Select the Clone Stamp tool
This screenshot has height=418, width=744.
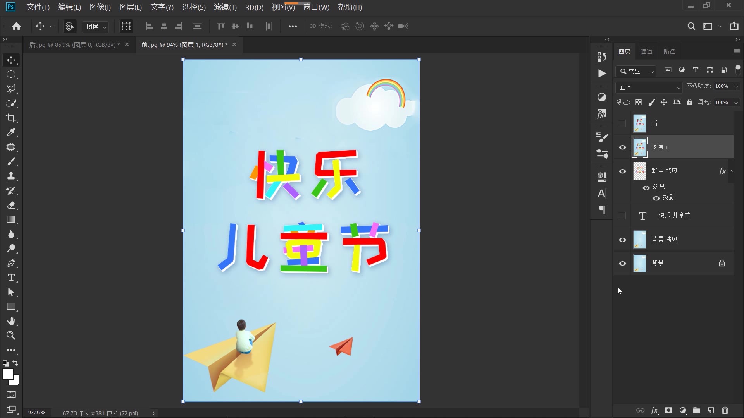[x=11, y=176]
